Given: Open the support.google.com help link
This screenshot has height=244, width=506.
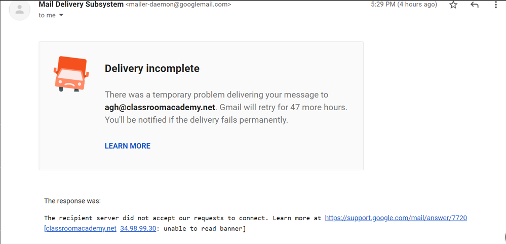Looking at the screenshot, I should tap(396, 218).
